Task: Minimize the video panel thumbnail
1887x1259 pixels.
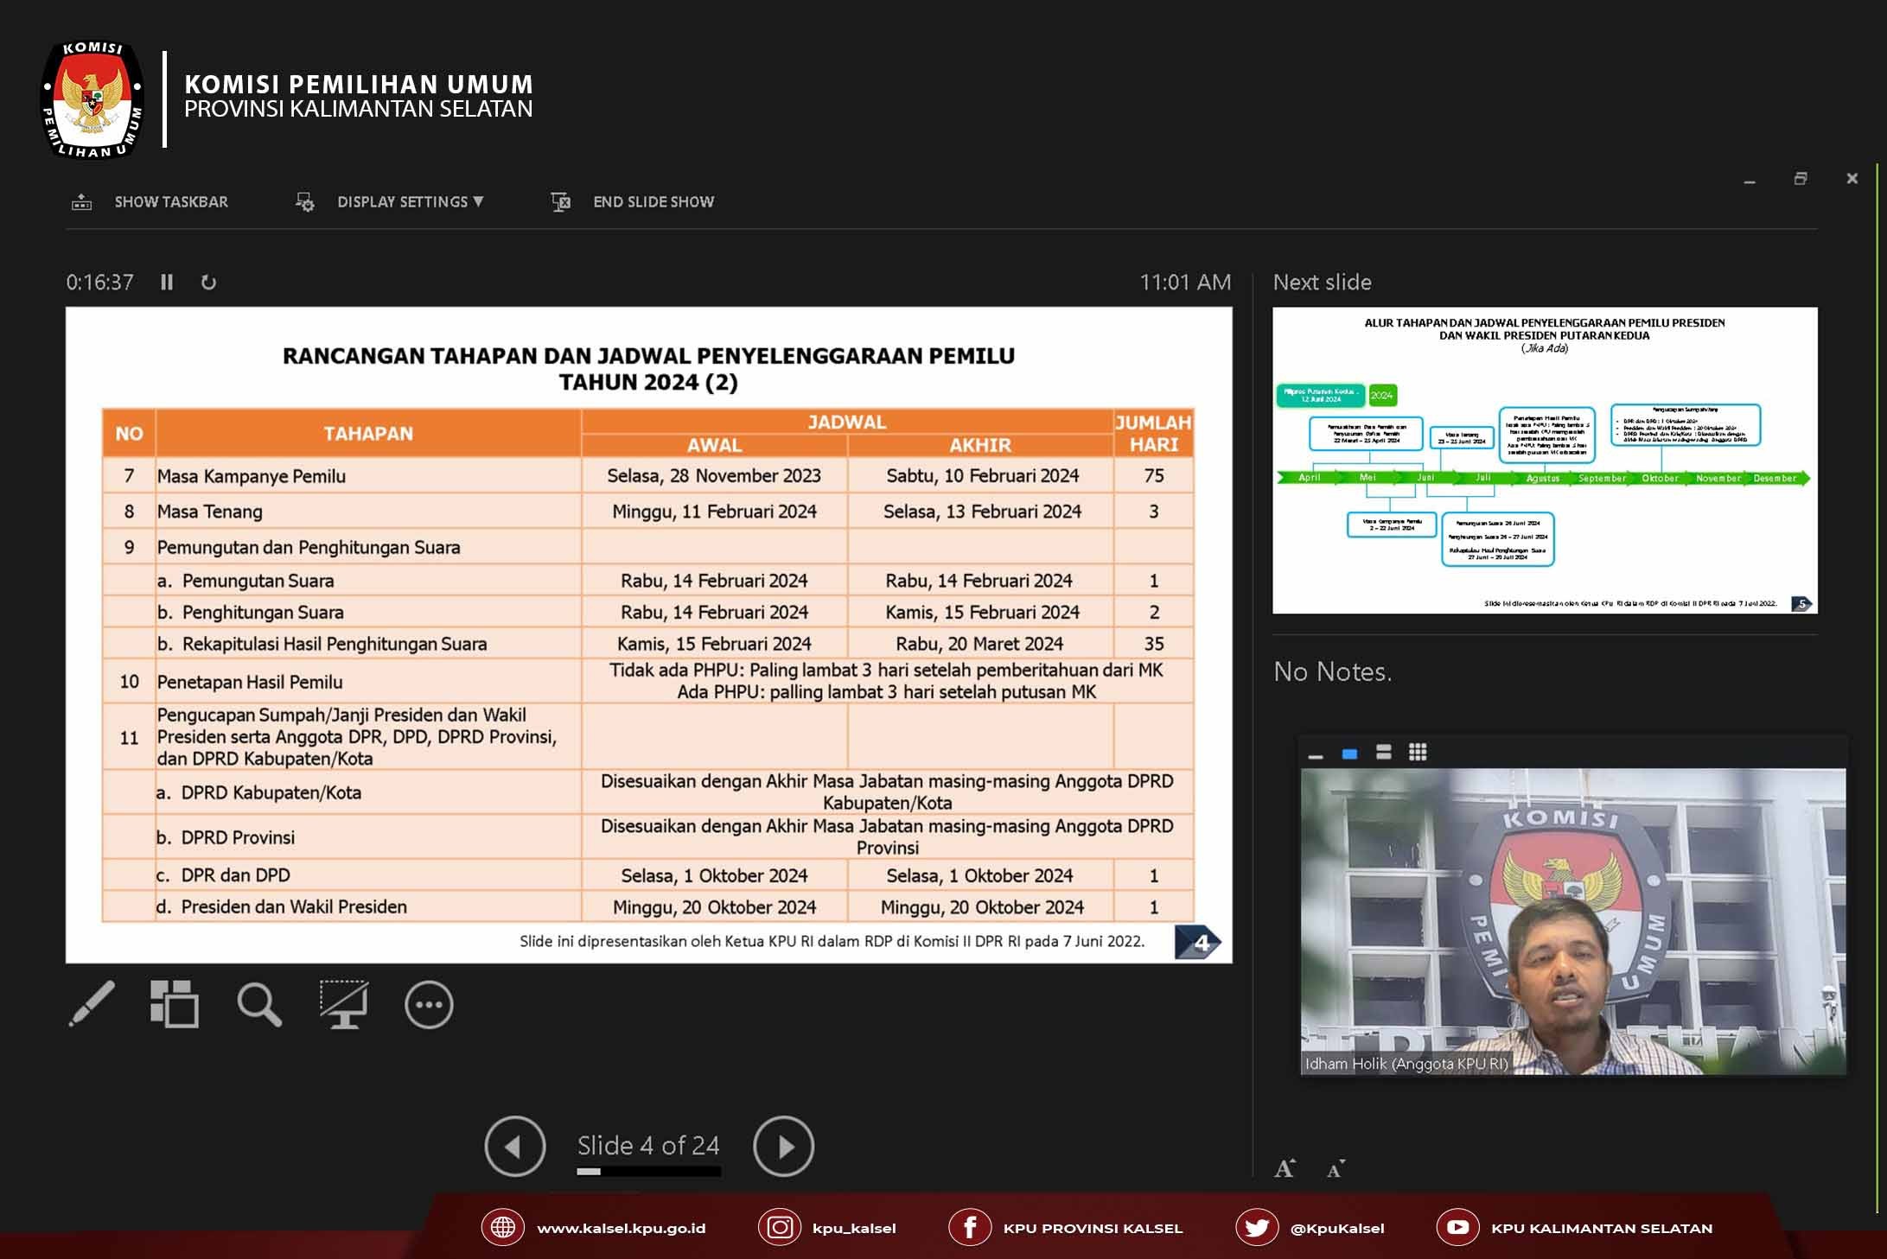Action: pyautogui.click(x=1316, y=757)
